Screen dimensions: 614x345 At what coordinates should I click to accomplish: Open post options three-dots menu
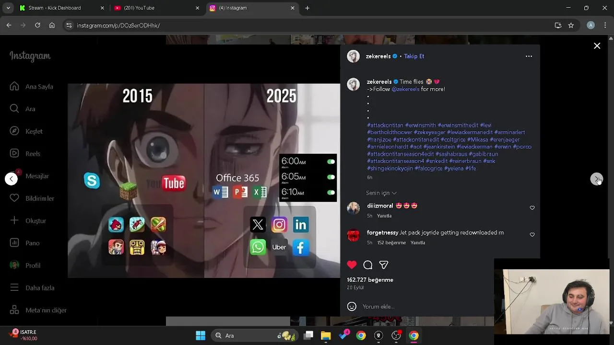click(529, 56)
